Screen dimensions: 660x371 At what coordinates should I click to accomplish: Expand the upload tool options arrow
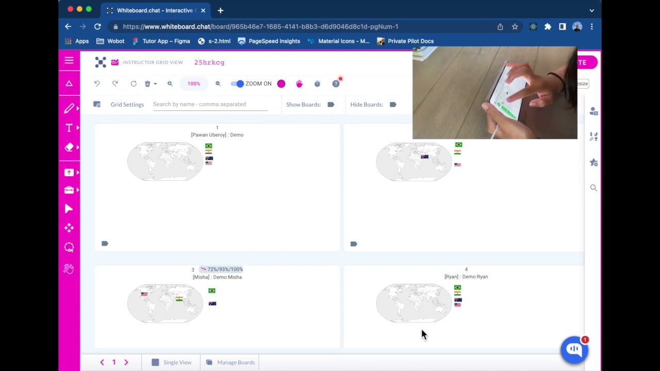pyautogui.click(x=78, y=173)
